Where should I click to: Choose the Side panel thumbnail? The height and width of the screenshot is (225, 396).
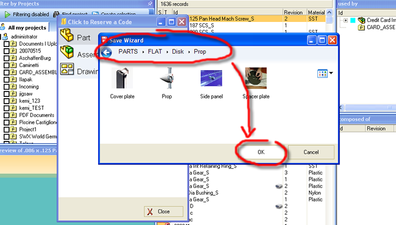tap(211, 78)
